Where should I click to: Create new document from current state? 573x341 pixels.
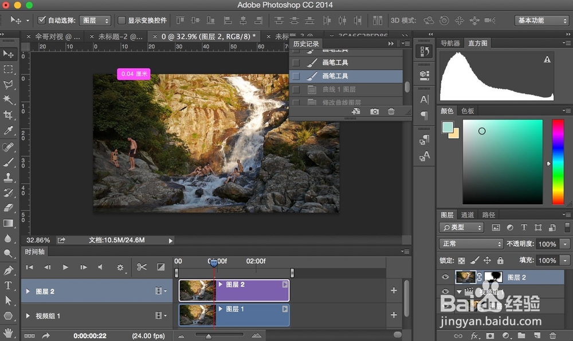pos(356,112)
